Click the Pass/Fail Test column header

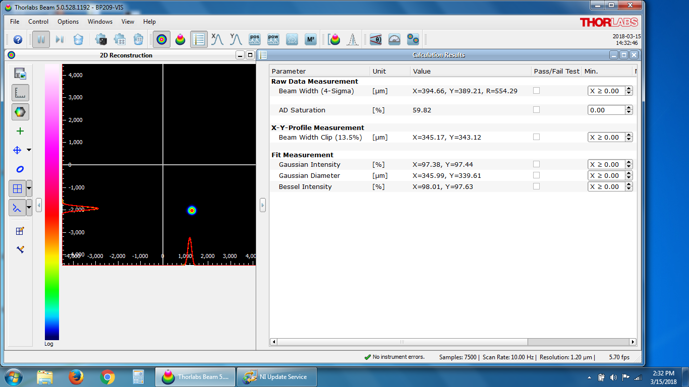556,71
